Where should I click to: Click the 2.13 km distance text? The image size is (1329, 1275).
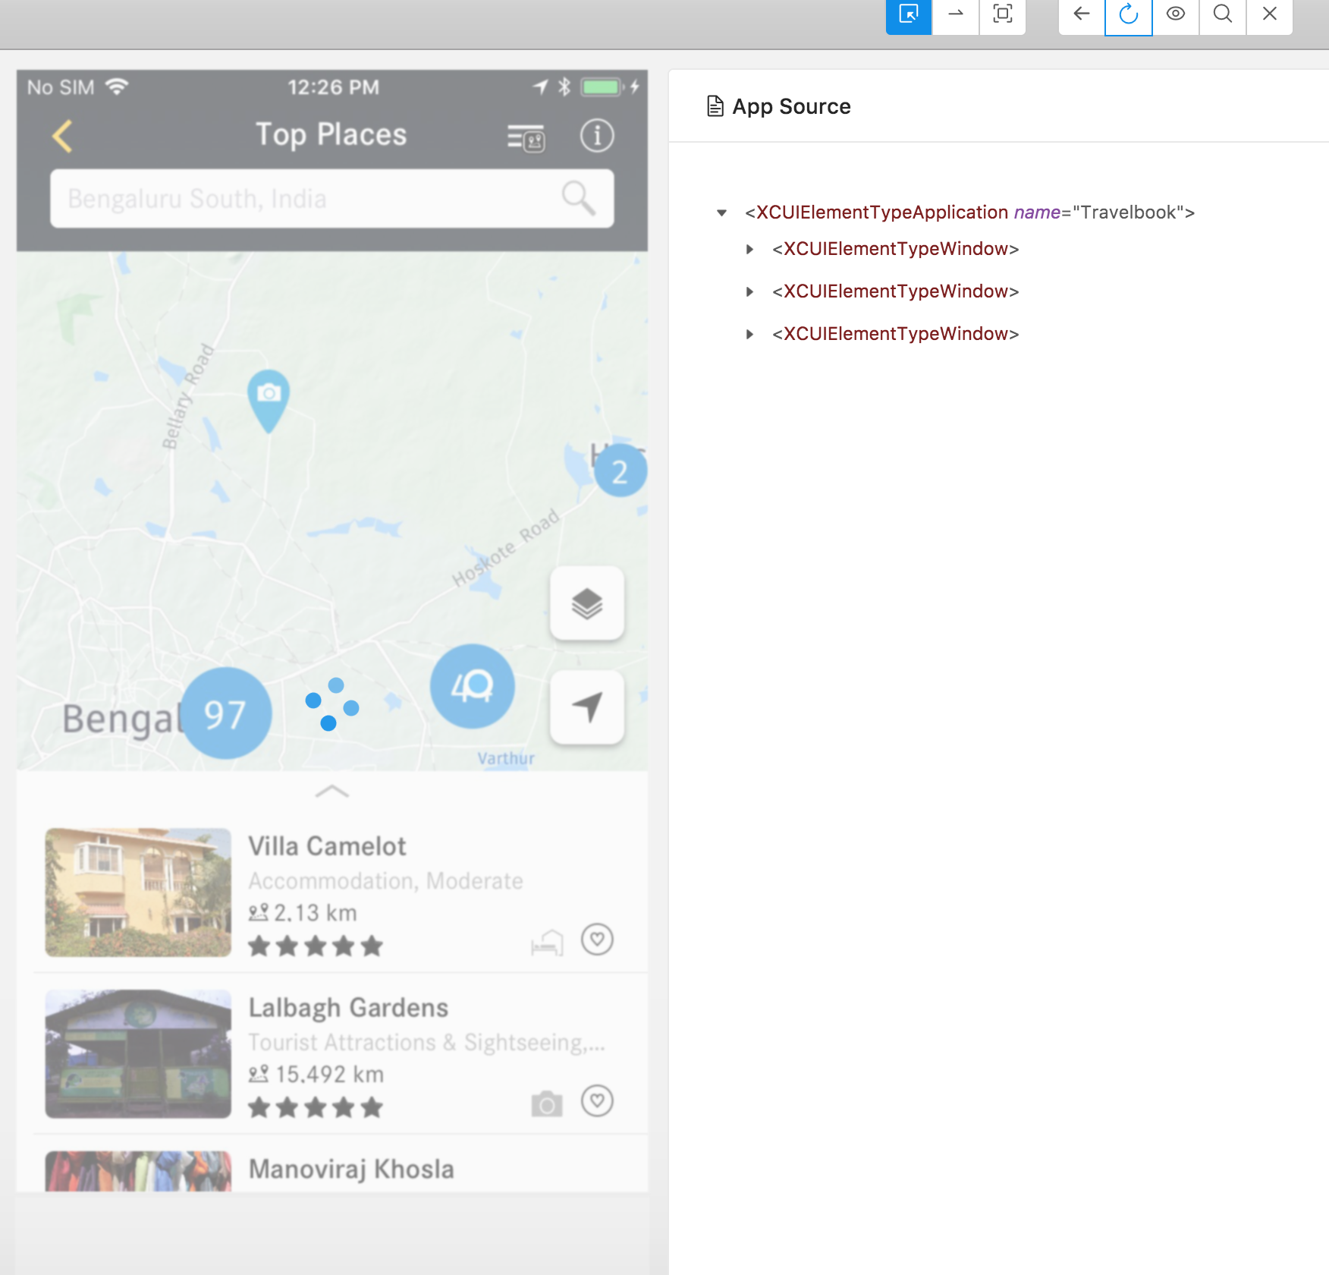(315, 913)
